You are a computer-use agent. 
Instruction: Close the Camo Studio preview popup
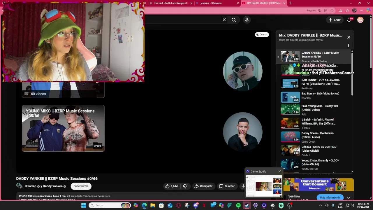click(x=279, y=171)
